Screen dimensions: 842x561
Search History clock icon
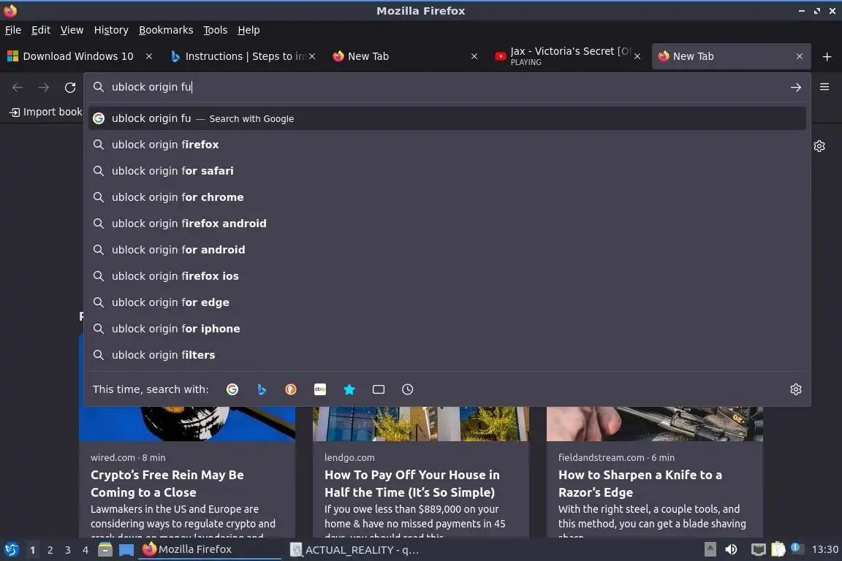pos(408,389)
